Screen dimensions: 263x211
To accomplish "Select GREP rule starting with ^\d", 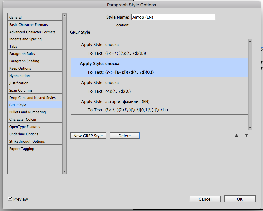I will (159, 87).
